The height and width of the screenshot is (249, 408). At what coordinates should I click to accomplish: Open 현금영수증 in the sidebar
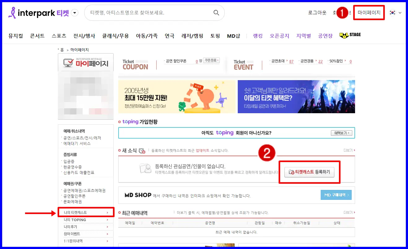click(x=72, y=167)
